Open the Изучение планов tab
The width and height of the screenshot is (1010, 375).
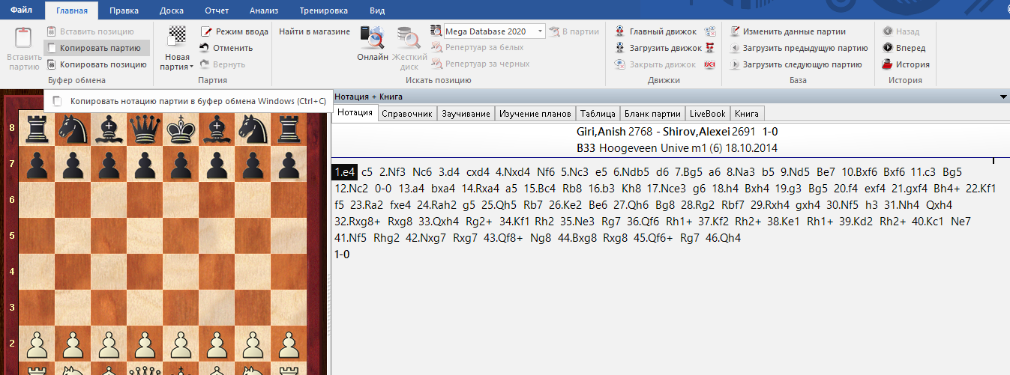[x=535, y=114]
